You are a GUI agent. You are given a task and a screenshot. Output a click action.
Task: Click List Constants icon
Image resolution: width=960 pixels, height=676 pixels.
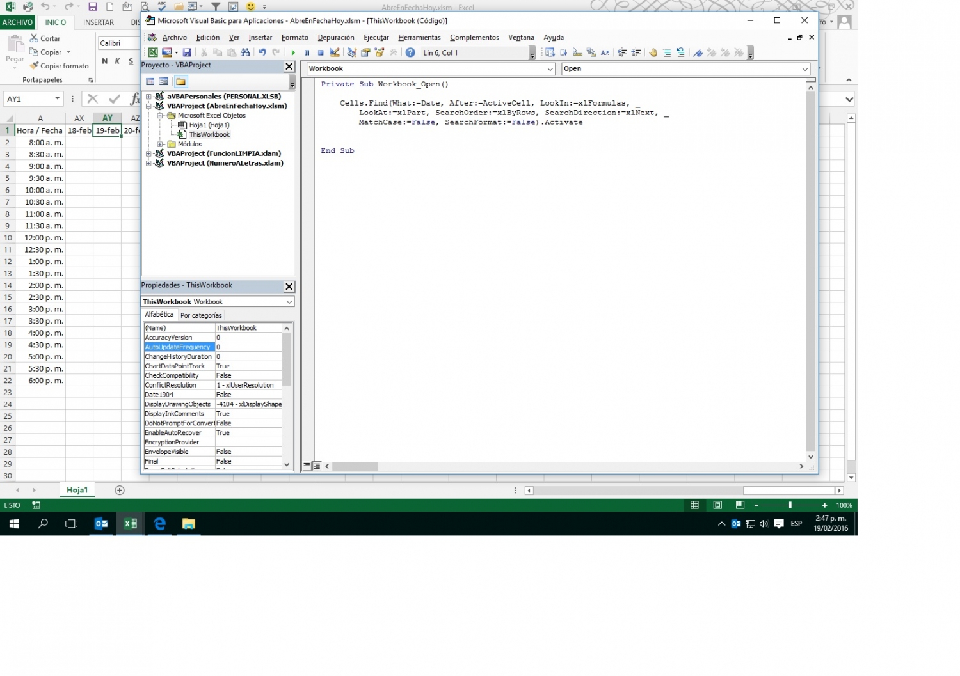pyautogui.click(x=564, y=52)
